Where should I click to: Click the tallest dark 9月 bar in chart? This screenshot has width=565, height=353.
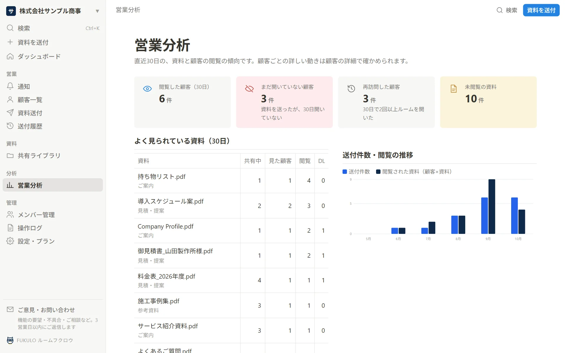[x=492, y=207]
